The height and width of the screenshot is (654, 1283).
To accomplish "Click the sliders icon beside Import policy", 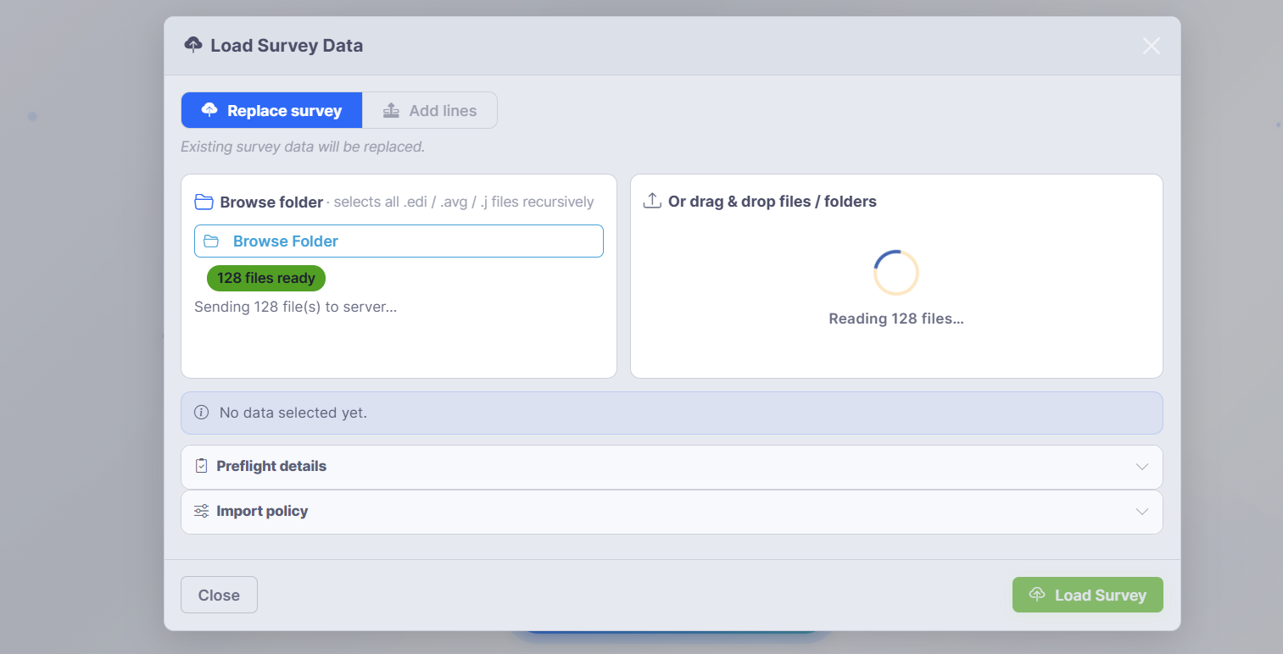I will coord(201,511).
